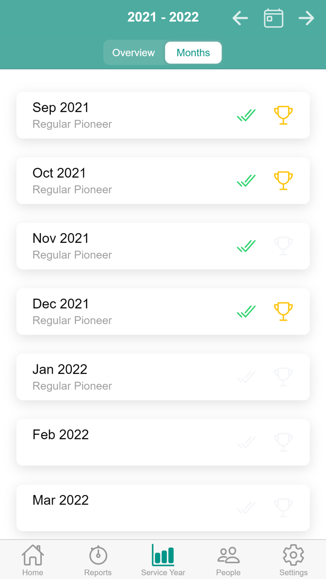Viewport: 326px width, 579px height.
Task: Open Settings from the bottom bar
Action: coord(293,560)
